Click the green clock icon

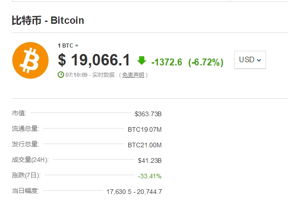[61, 74]
